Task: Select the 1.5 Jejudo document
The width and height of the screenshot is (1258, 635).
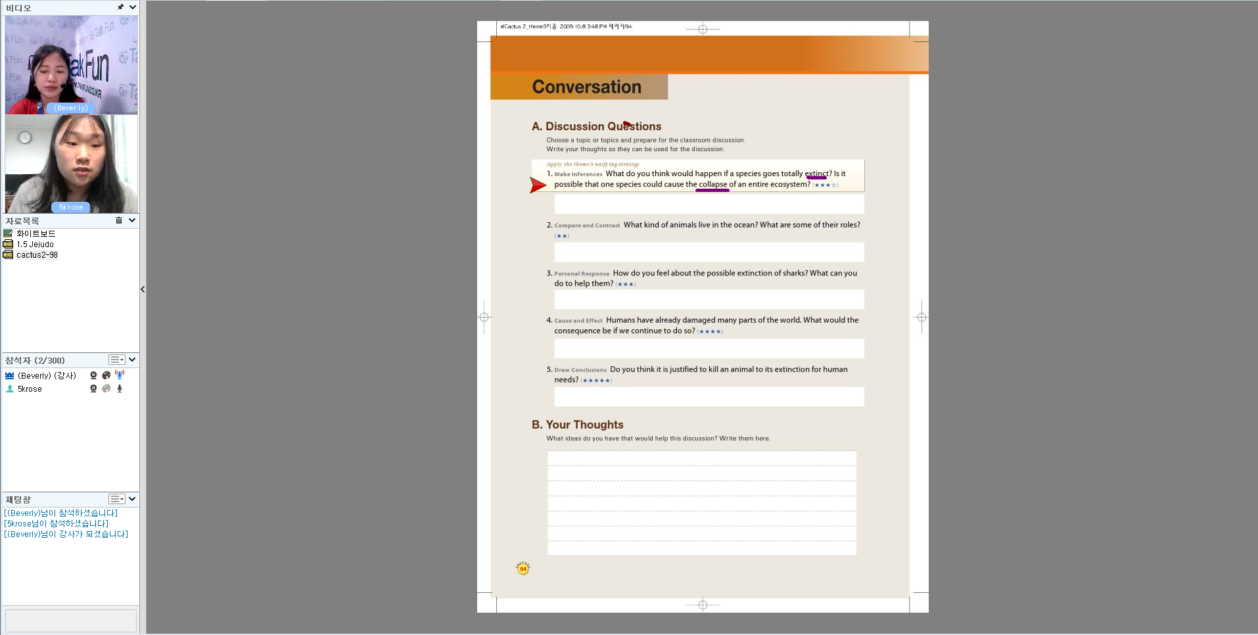Action: [35, 244]
